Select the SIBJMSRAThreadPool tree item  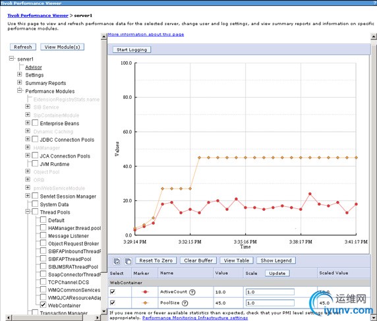pyautogui.click(x=73, y=267)
